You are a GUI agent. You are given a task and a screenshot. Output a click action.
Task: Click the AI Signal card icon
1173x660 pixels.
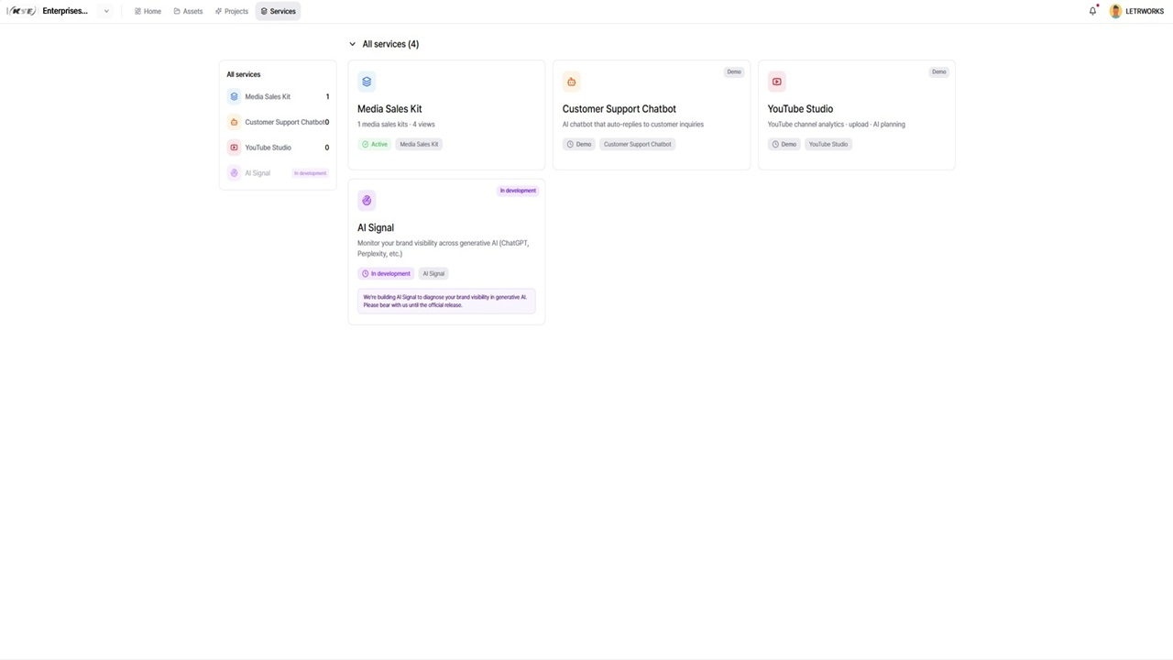click(x=367, y=201)
